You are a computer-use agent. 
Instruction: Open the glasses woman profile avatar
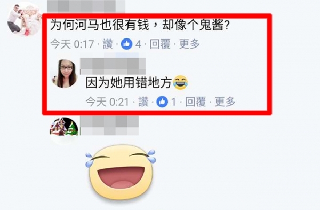[x=65, y=74]
